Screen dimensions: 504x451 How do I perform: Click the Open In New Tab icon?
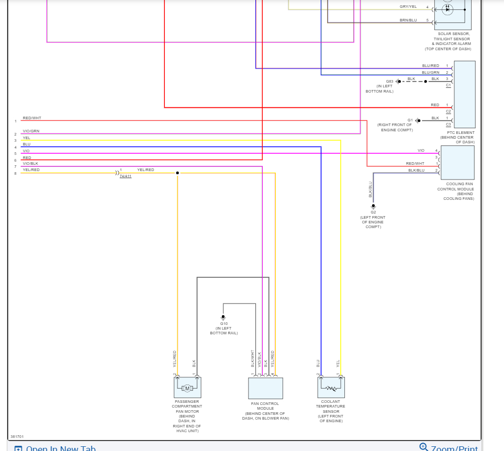[18, 448]
